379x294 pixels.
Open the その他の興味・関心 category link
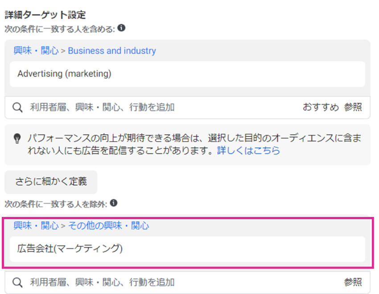tap(108, 225)
